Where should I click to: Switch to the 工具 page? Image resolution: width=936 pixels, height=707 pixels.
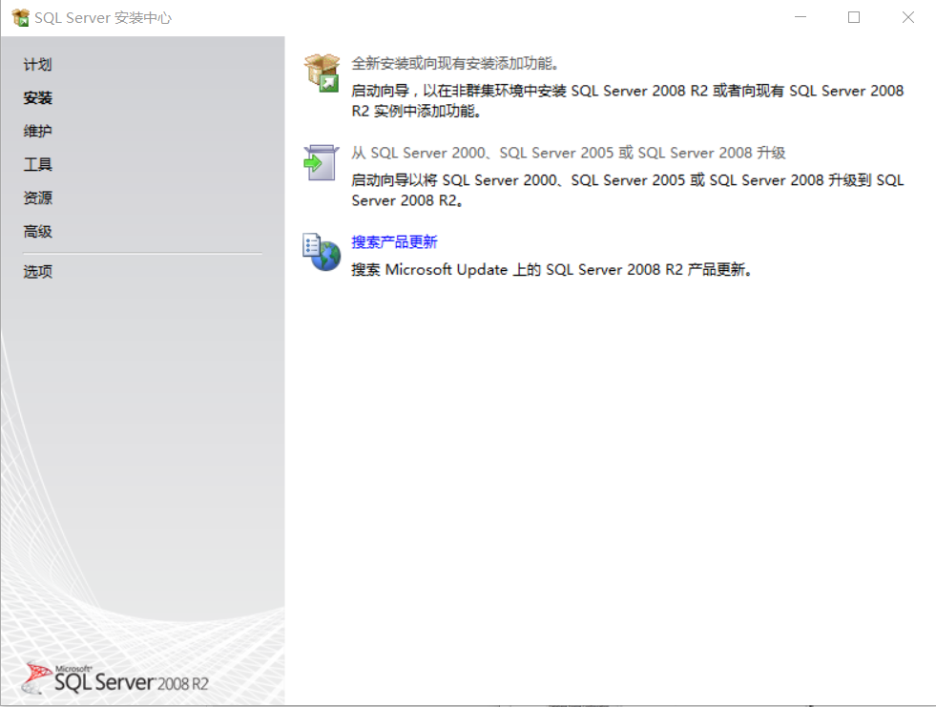pyautogui.click(x=37, y=164)
